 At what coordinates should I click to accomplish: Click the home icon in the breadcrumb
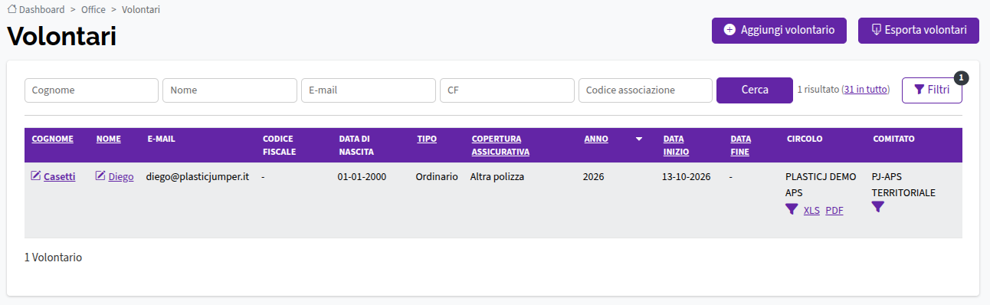11,9
